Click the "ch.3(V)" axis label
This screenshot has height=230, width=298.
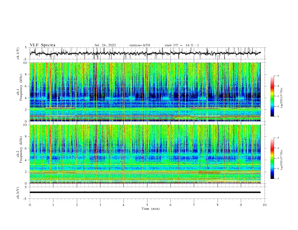click(x=18, y=193)
